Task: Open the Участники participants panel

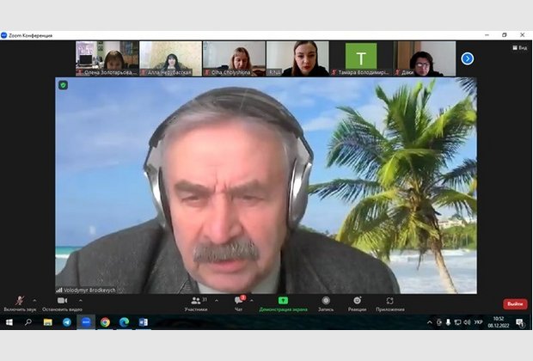Action: (196, 302)
